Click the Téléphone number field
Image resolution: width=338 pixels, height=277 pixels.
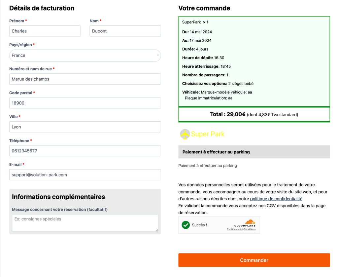coord(85,151)
